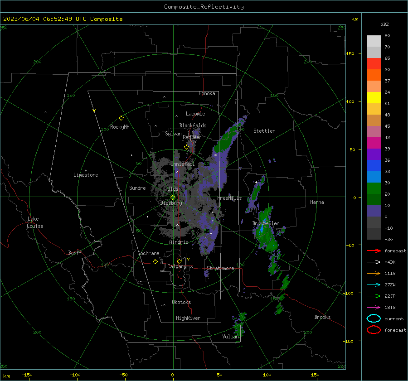Click the blue radar echo core near Drumheller
Image resolution: width=408 pixels, height=381 pixels.
pyautogui.click(x=262, y=227)
